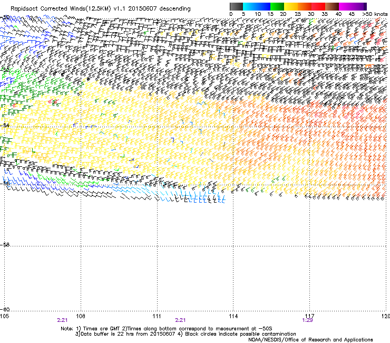The image size is (390, 343).
Task: Pick the yellow 20-25 knots legend swatch
Action: (x=291, y=6)
